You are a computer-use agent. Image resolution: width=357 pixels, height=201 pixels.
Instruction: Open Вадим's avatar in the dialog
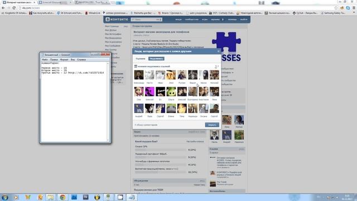pyautogui.click(x=192, y=75)
